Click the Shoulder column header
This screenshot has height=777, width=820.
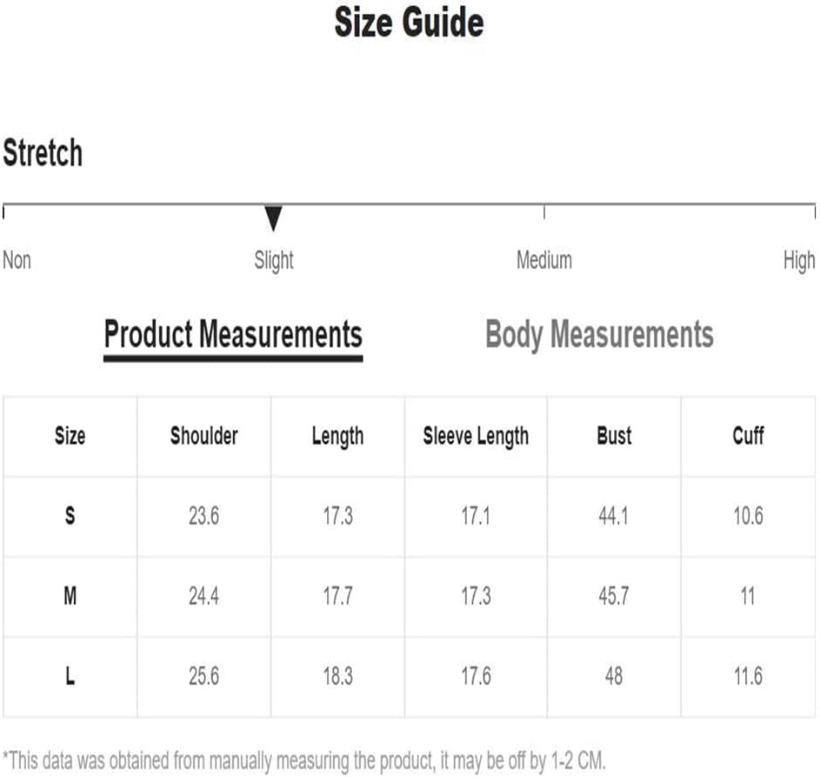pyautogui.click(x=203, y=436)
